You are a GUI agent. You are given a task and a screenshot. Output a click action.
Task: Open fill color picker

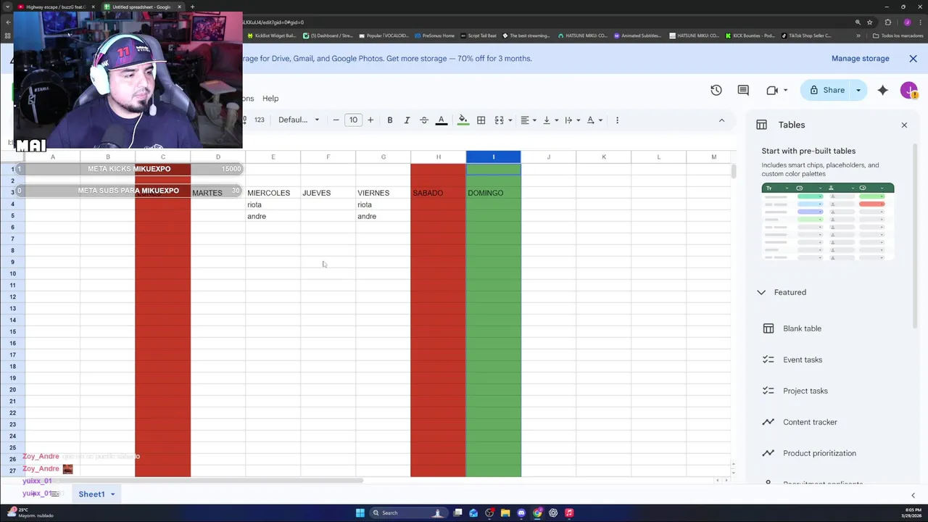(463, 120)
